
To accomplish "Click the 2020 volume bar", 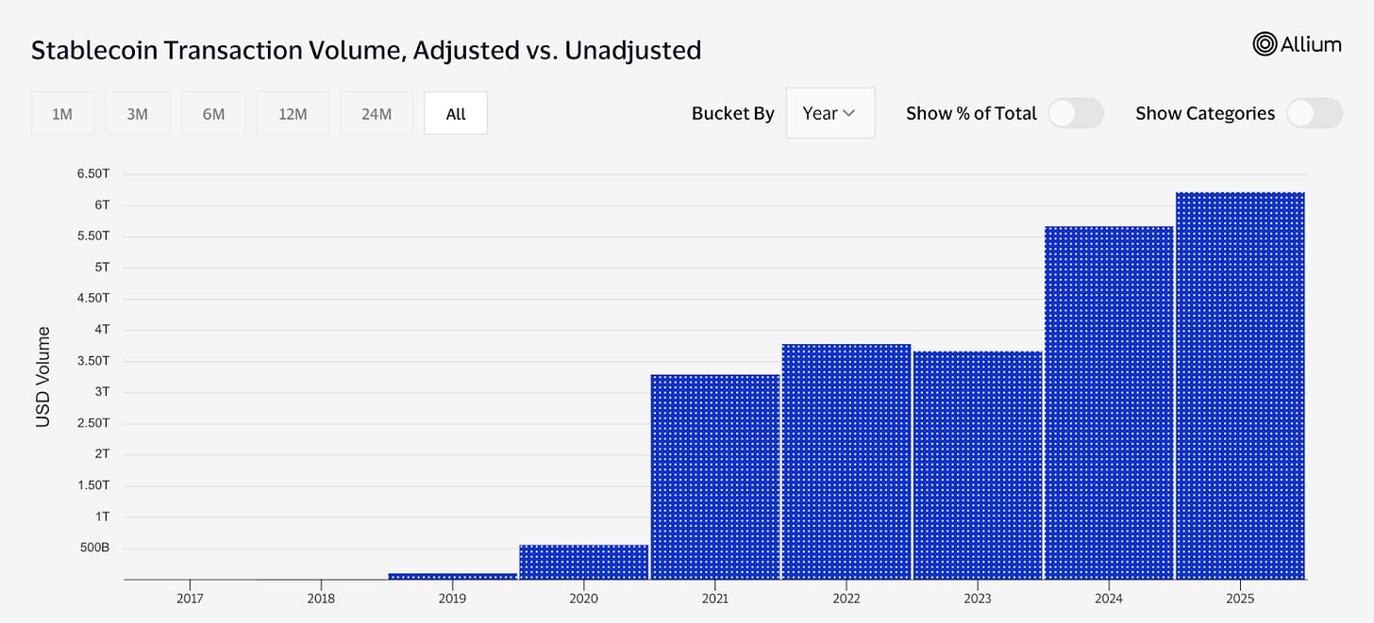I will click(x=584, y=562).
